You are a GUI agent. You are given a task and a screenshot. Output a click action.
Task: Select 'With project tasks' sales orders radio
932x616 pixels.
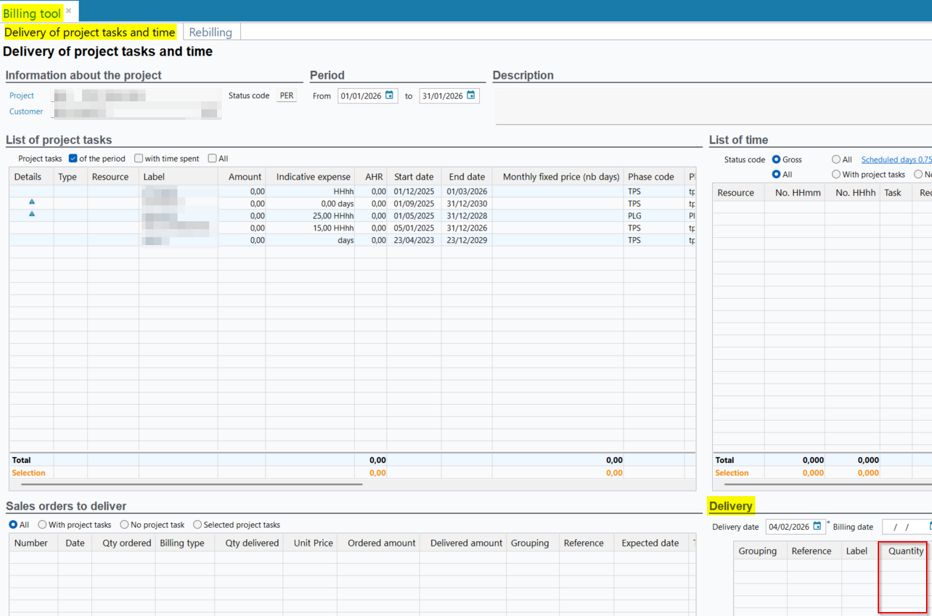pos(42,525)
